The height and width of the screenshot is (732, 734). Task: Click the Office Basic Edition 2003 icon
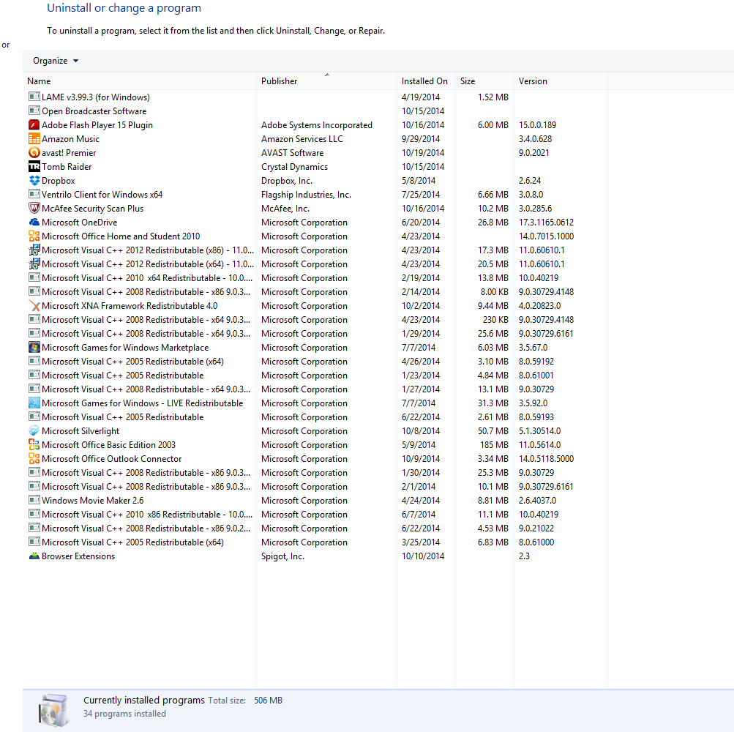34,445
